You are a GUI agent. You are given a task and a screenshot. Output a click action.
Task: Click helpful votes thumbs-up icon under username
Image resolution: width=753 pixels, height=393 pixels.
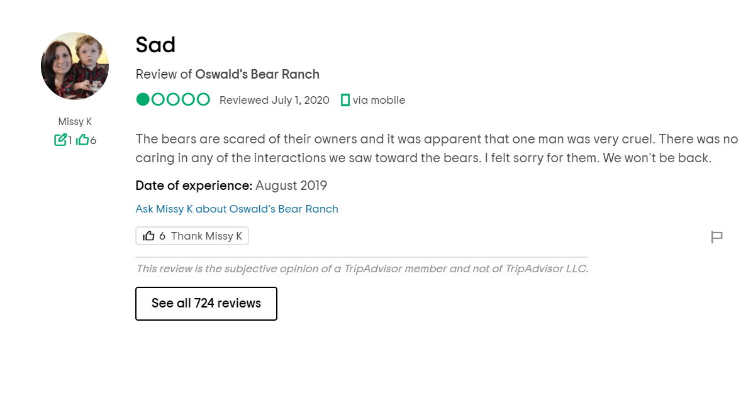point(82,140)
